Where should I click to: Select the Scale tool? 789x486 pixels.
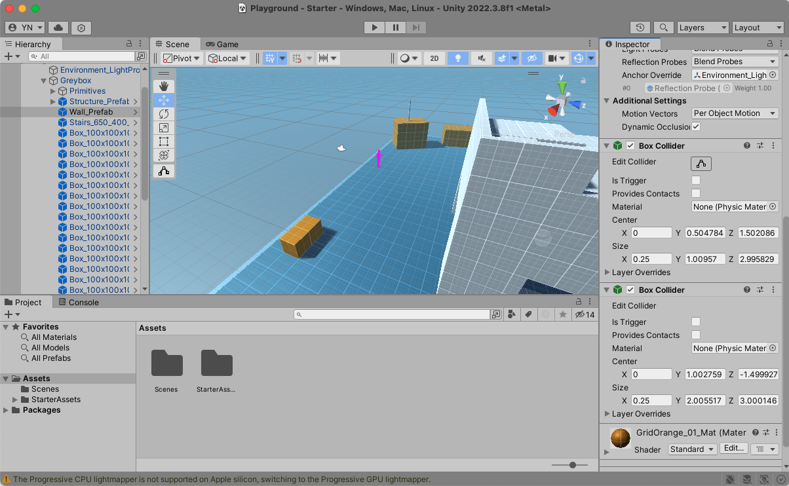point(164,128)
